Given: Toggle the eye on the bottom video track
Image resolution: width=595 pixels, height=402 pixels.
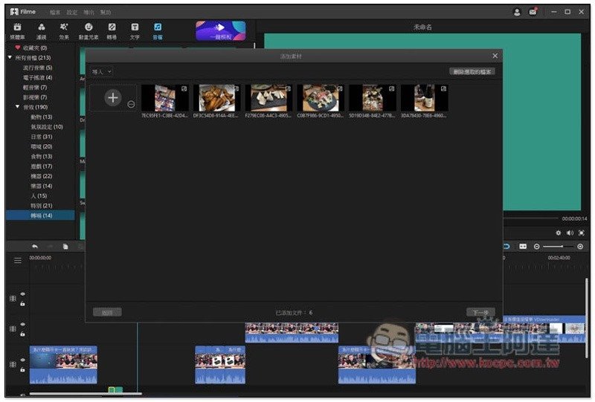Looking at the screenshot, I should pos(22,360).
